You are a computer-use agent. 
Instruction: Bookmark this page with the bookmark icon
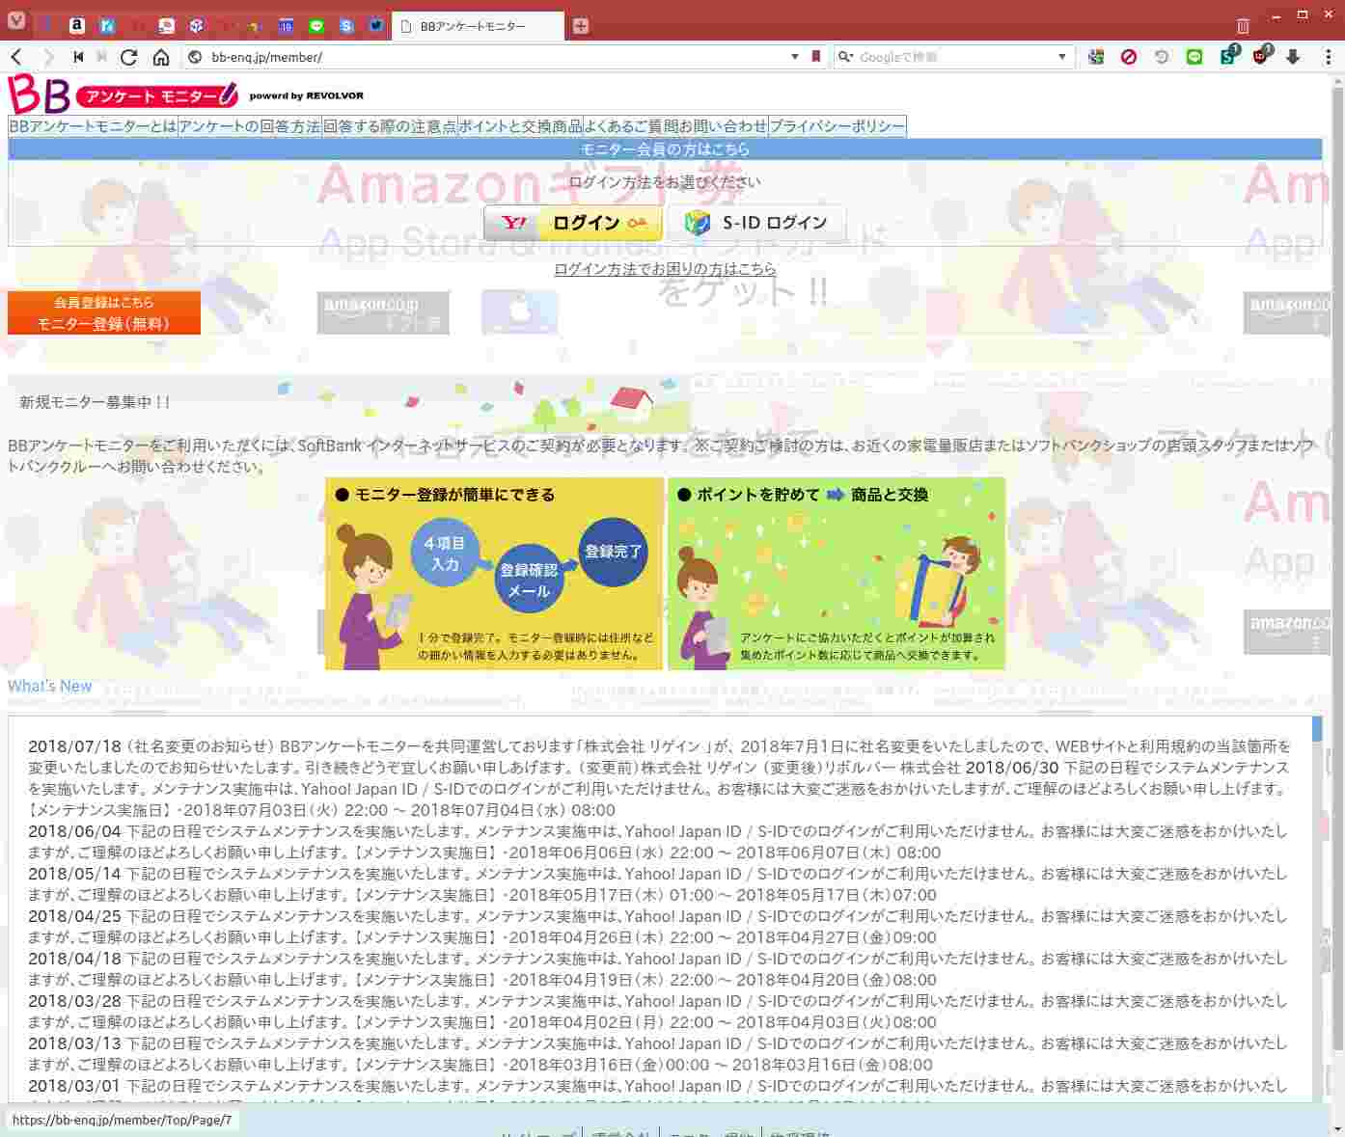tap(816, 57)
